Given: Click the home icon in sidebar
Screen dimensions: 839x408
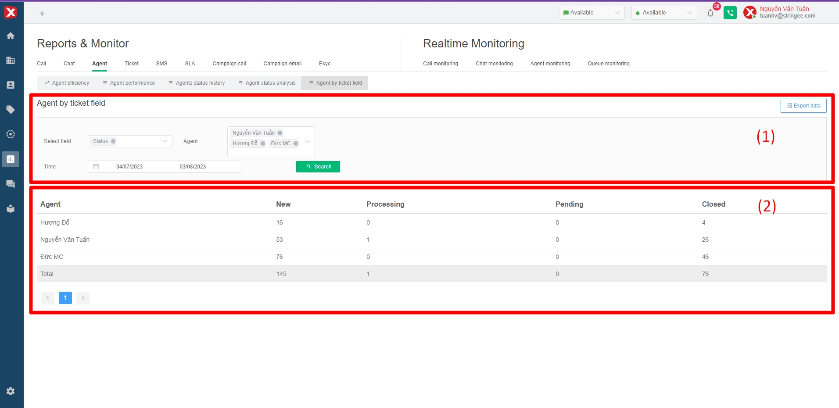Looking at the screenshot, I should [11, 36].
